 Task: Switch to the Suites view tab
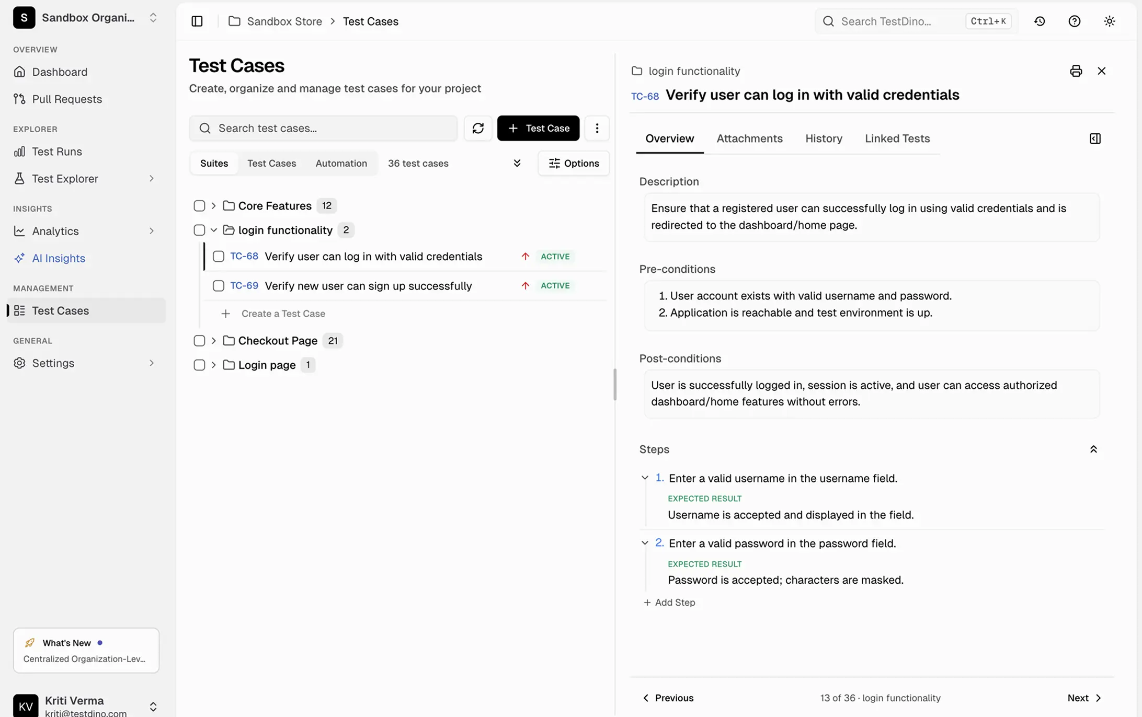pos(214,164)
